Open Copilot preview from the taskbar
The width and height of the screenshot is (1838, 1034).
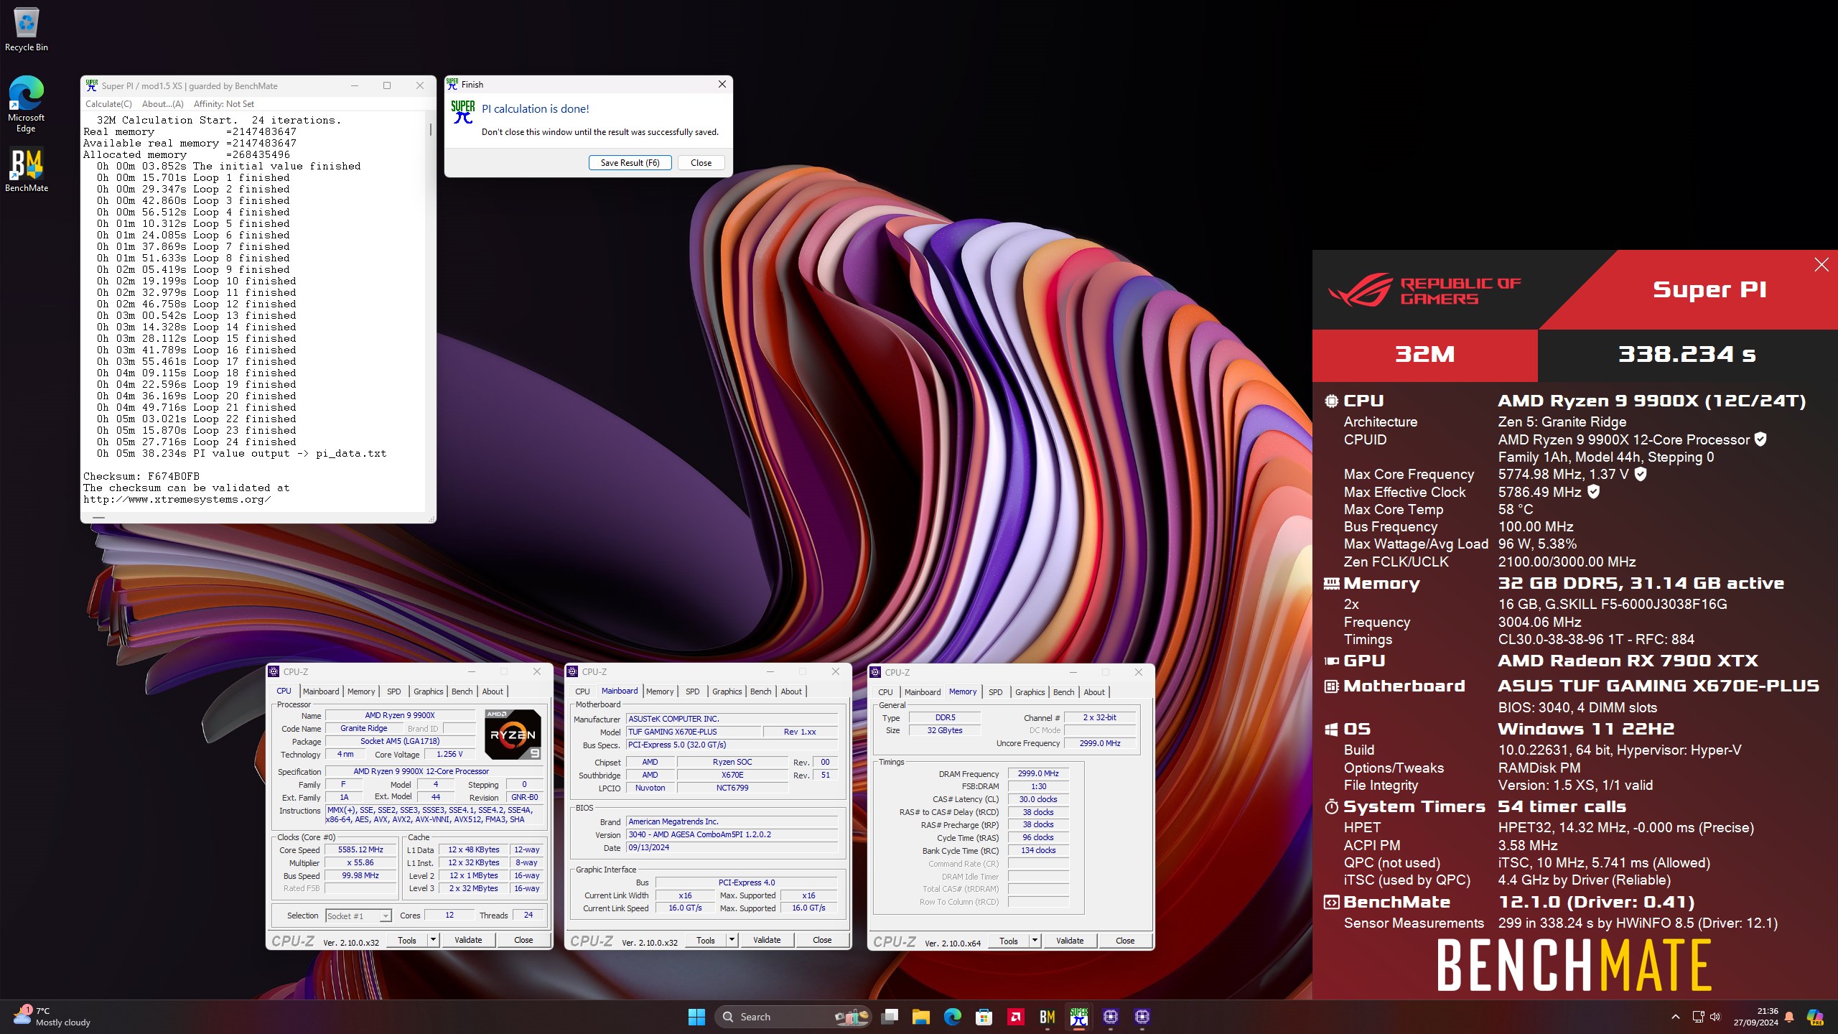point(1815,1017)
